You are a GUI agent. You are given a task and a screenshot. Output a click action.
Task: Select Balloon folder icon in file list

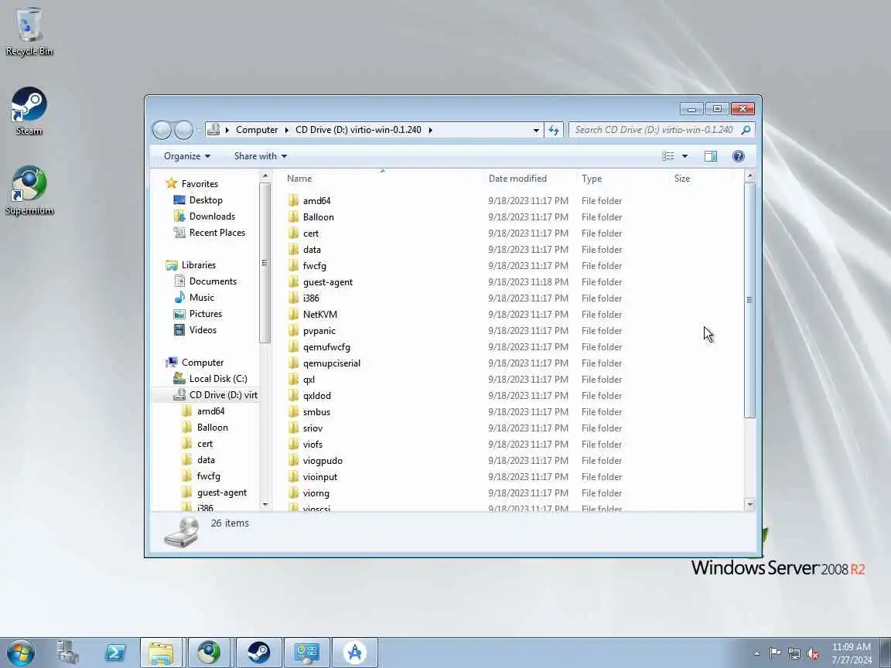[x=293, y=217]
